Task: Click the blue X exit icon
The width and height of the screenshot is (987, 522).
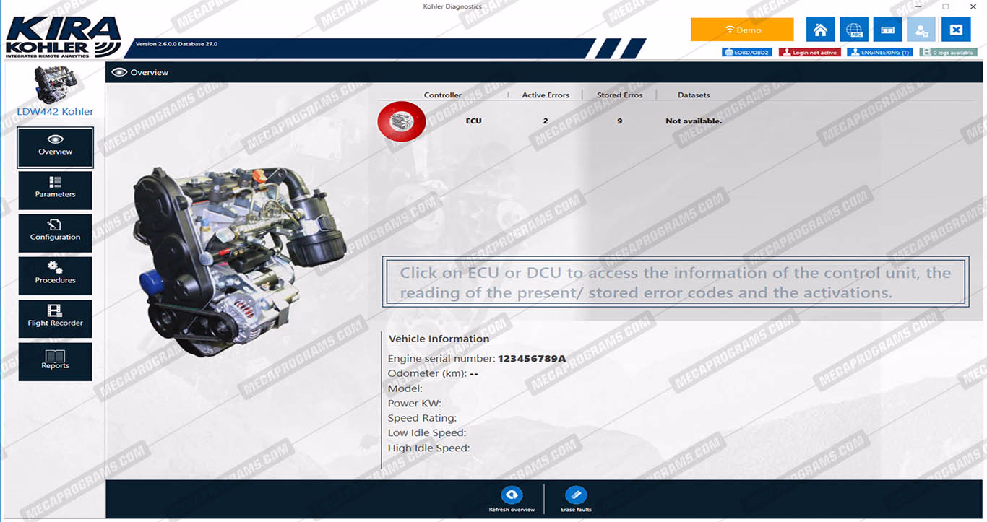Action: [956, 30]
